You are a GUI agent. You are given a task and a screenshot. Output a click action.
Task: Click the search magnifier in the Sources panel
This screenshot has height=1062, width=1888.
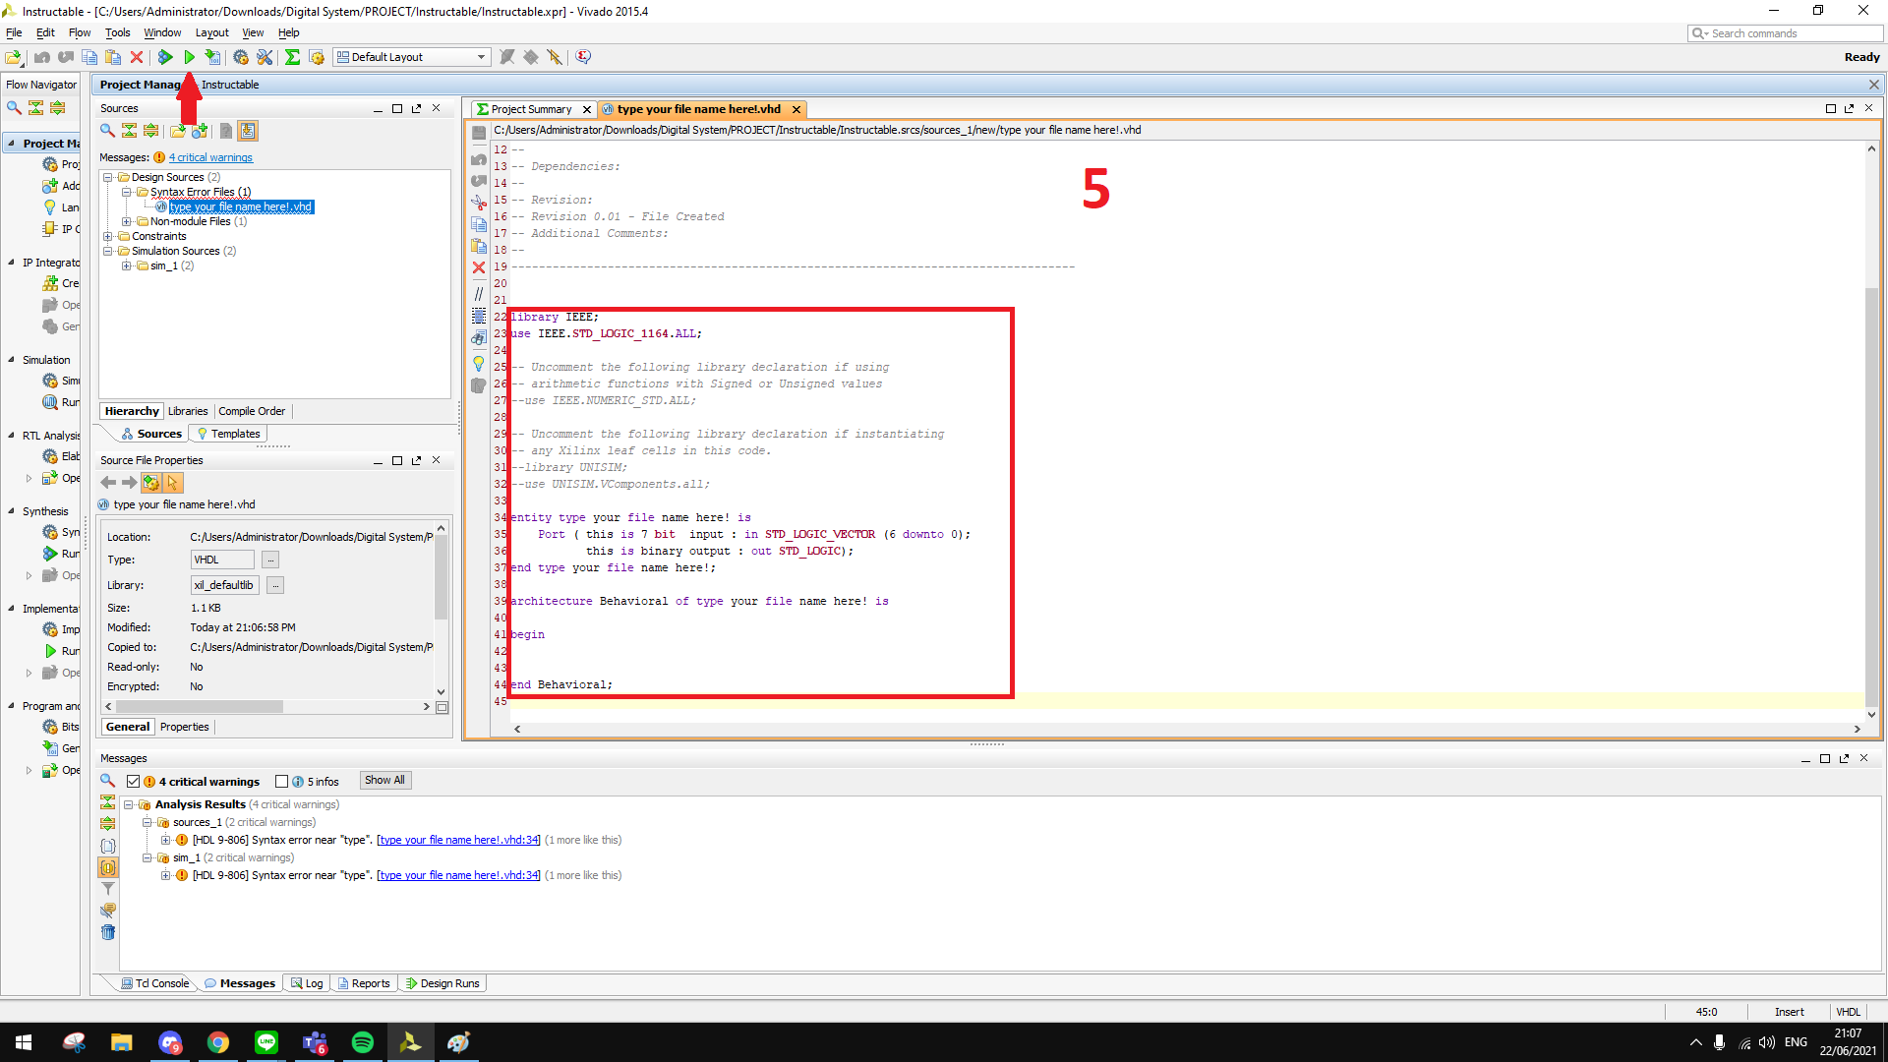point(106,131)
